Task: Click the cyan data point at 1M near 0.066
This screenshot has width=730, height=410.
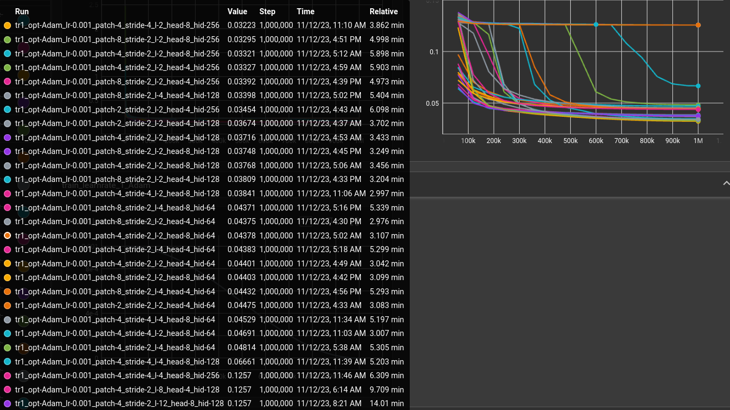Action: pyautogui.click(x=698, y=86)
